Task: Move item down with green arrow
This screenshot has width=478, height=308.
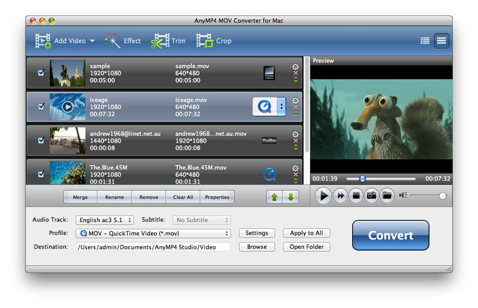Action: point(291,197)
